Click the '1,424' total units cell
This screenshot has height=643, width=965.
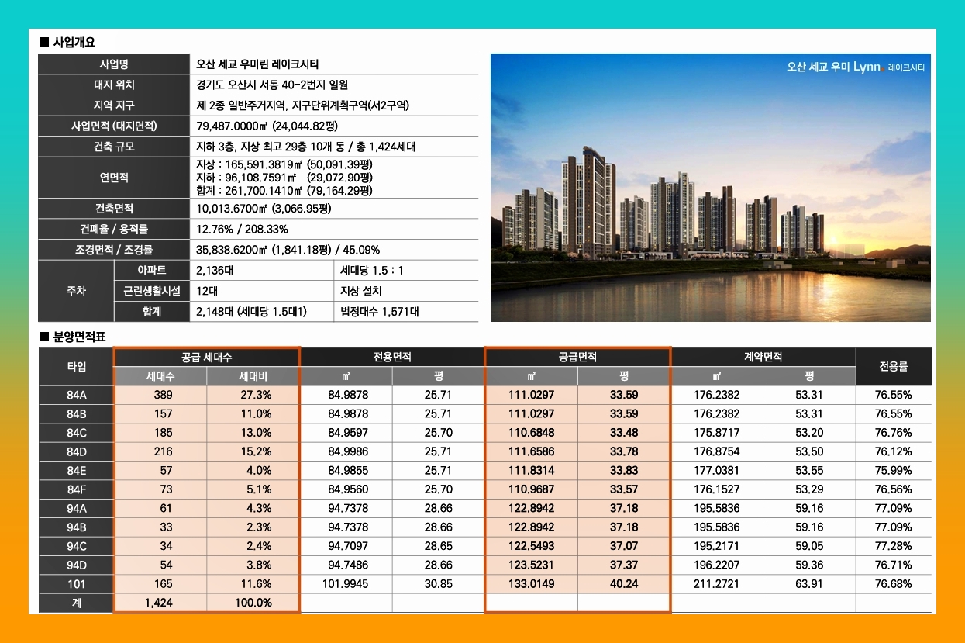coord(159,603)
